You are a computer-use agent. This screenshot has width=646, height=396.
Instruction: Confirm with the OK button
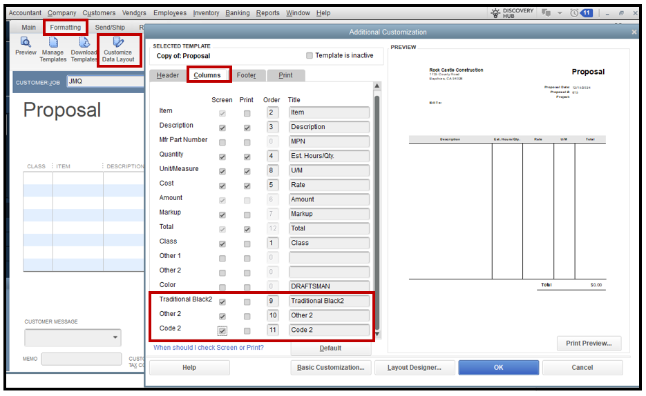[x=499, y=368]
